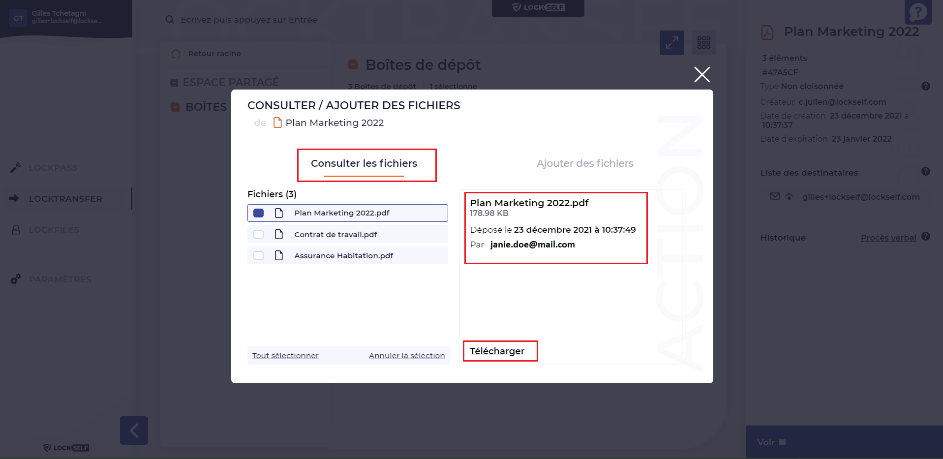
Task: Close the file dialog with X
Action: [702, 74]
